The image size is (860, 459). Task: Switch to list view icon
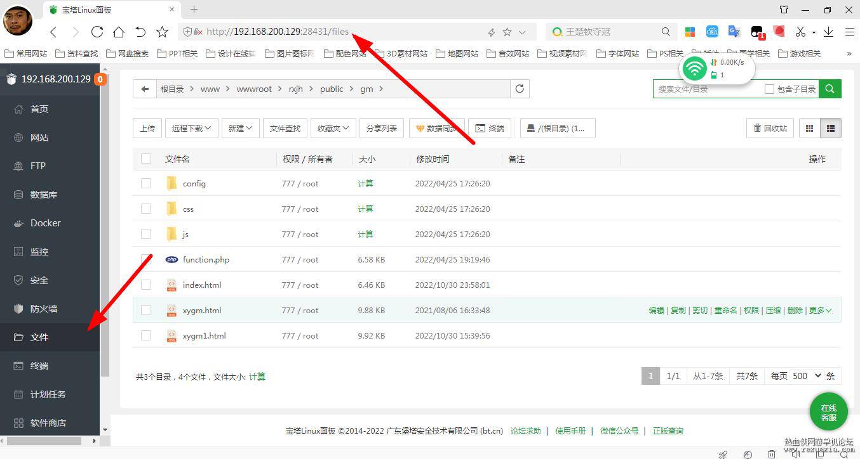[x=831, y=128]
